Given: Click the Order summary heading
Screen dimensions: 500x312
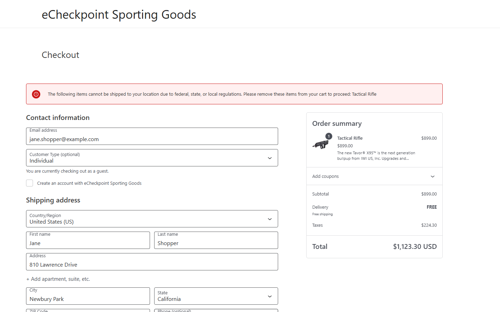Looking at the screenshot, I should coord(337,123).
